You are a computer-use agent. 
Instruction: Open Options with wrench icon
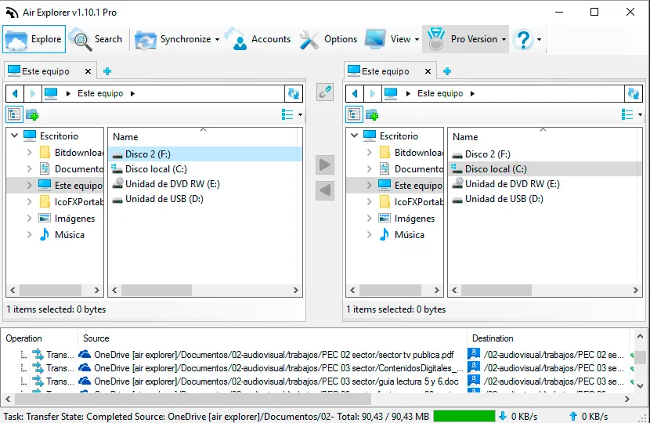pyautogui.click(x=328, y=39)
